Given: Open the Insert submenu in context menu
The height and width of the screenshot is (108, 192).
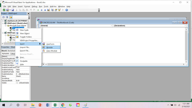Looking at the screenshot, I should pyautogui.click(x=28, y=44).
